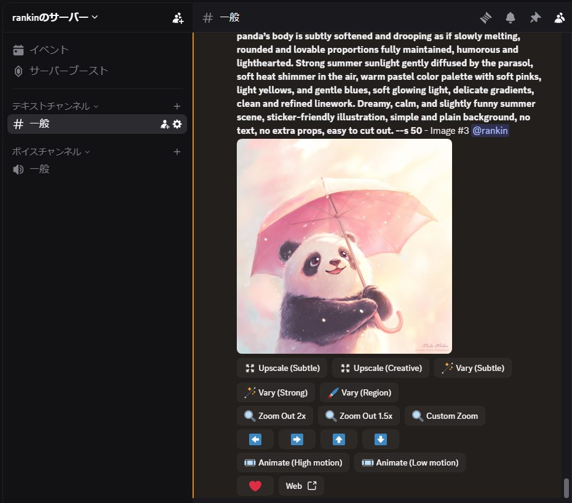Open the イベント menu item
The image size is (572, 503).
click(x=49, y=50)
